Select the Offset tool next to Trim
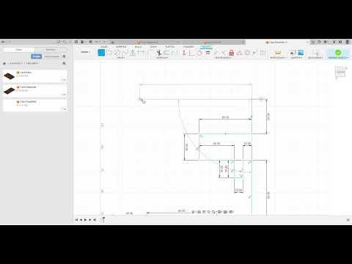352x264 pixels. pyautogui.click(x=167, y=53)
